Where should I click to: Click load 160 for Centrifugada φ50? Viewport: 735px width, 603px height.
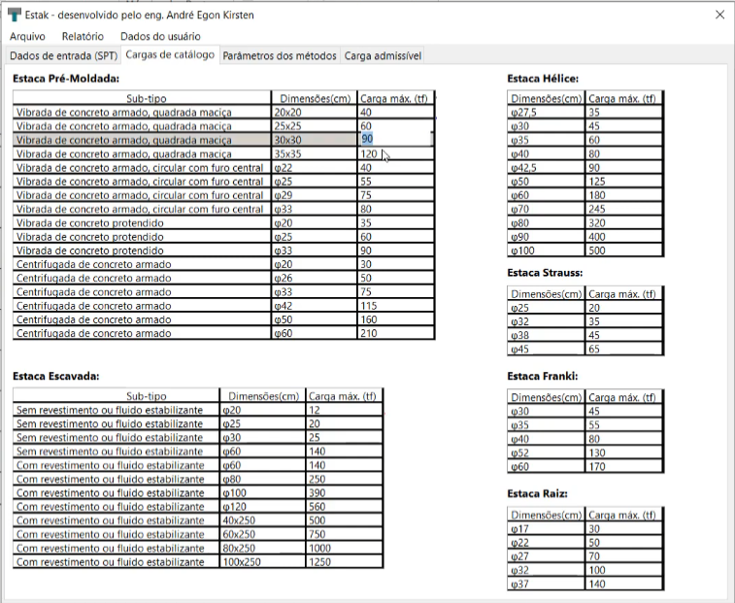coord(395,319)
